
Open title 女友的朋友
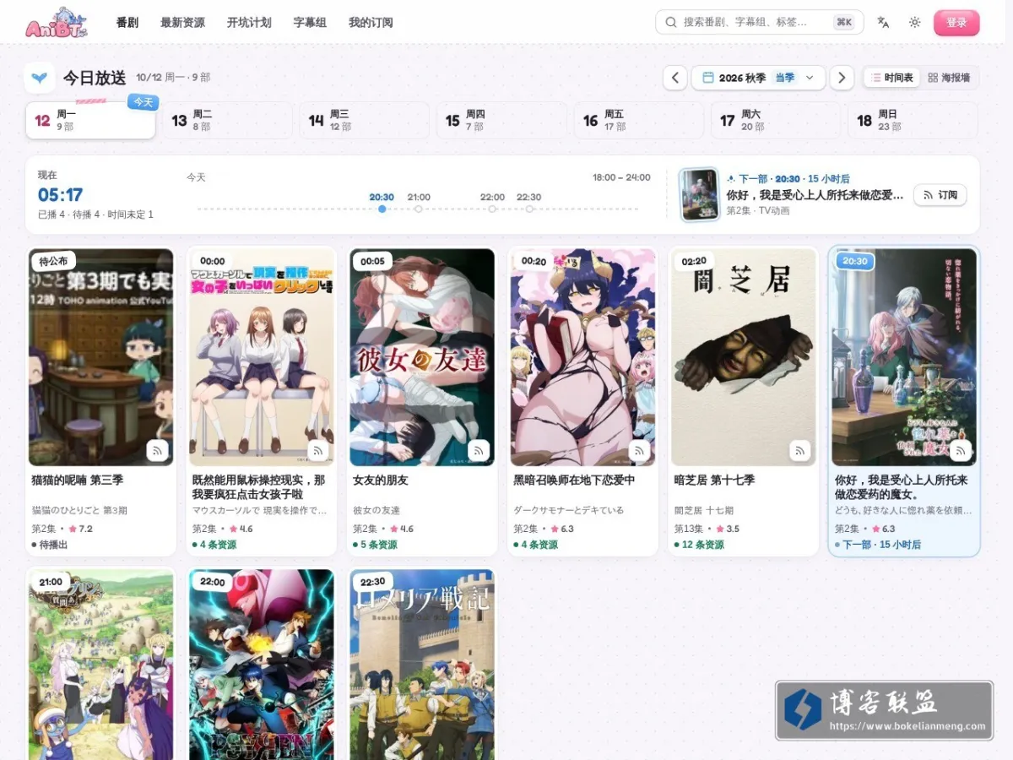tap(381, 480)
